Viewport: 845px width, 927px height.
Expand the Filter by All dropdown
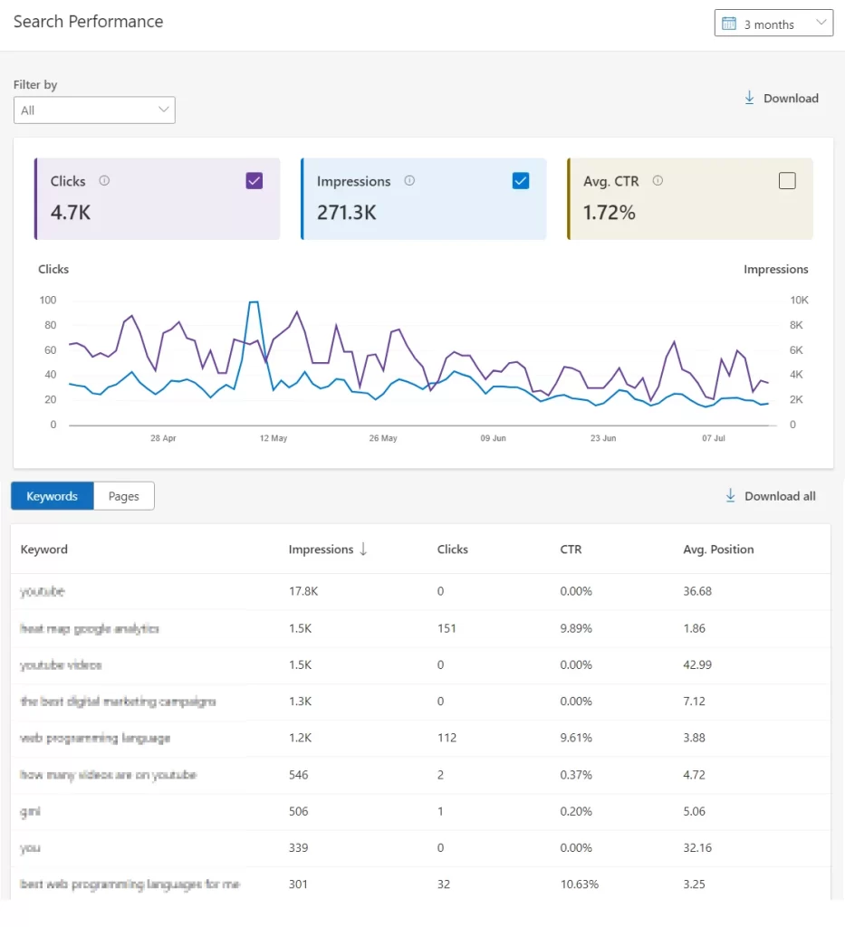[94, 110]
